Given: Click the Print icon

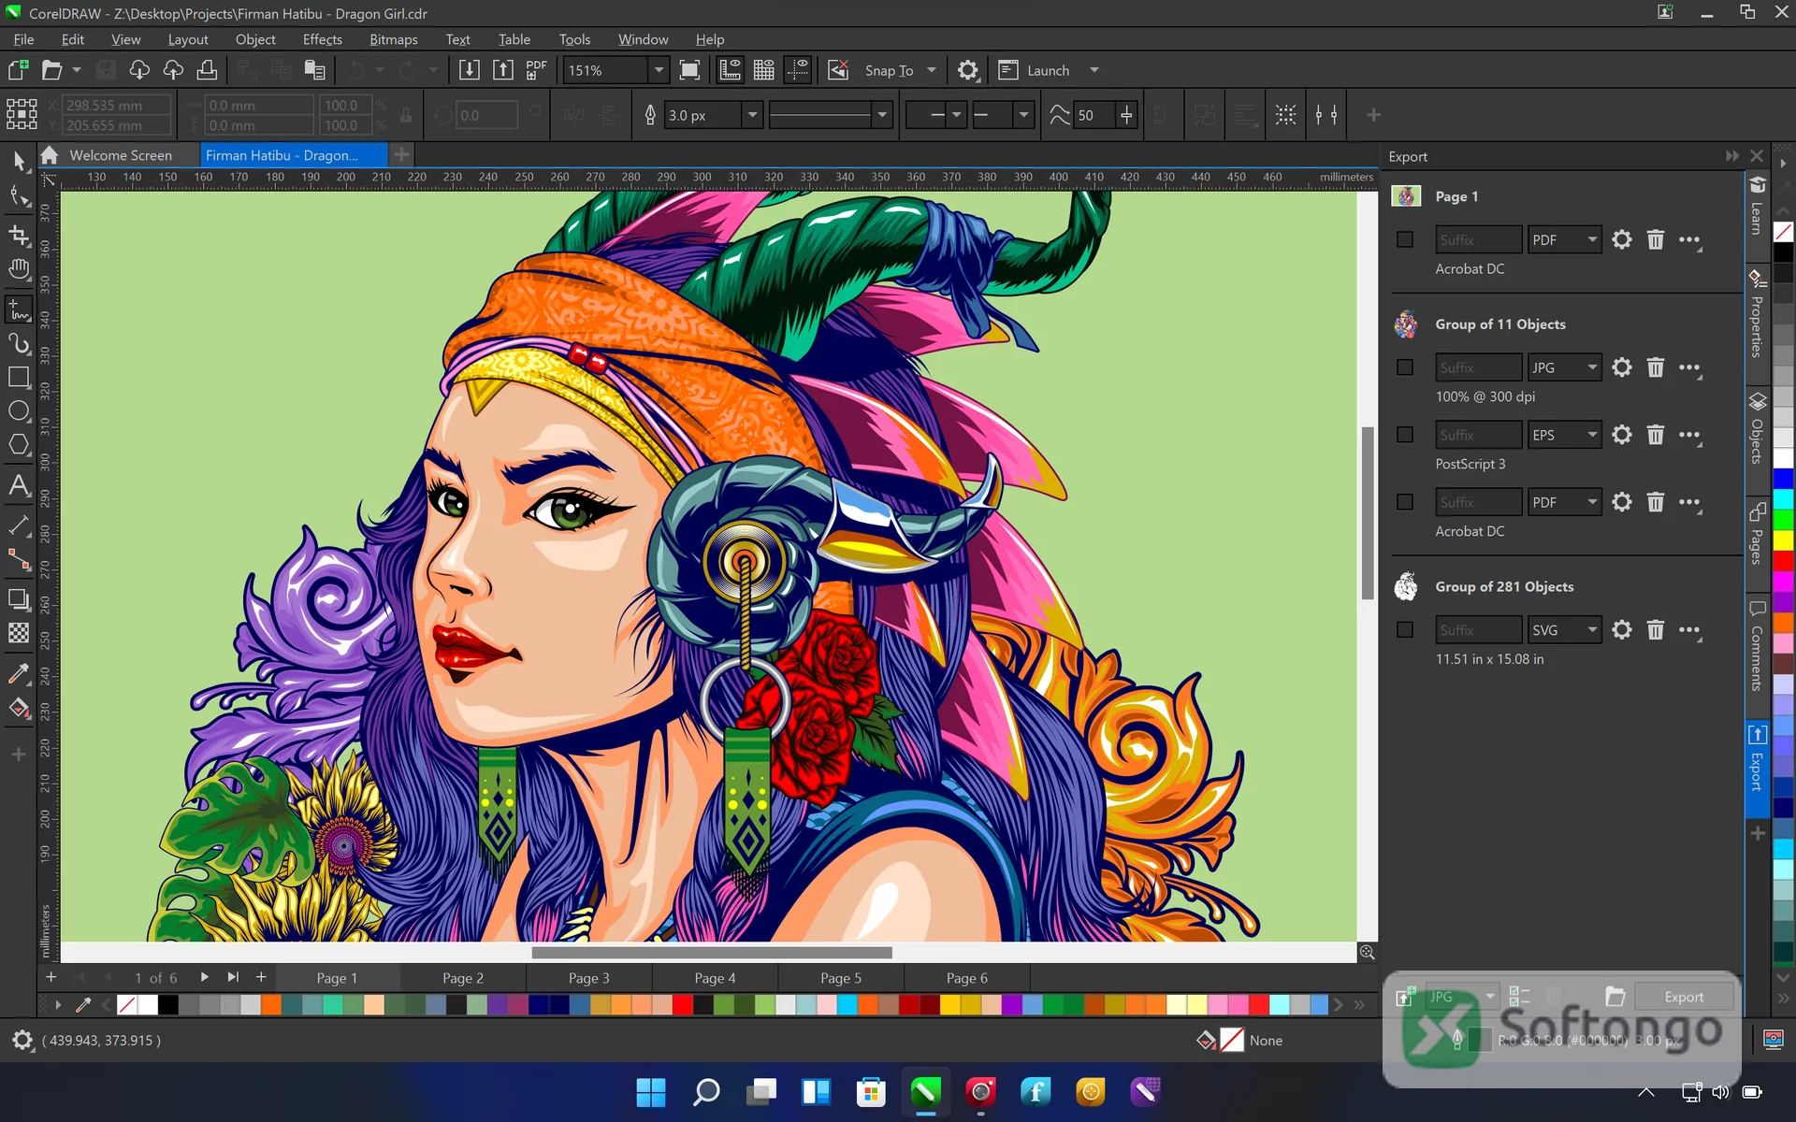Looking at the screenshot, I should click(207, 70).
